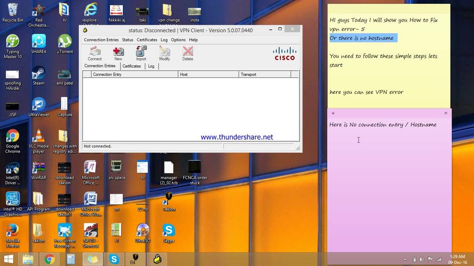This screenshot has height=266, width=474.
Task: Open the Recycle Bin desktop icon
Action: 13,13
